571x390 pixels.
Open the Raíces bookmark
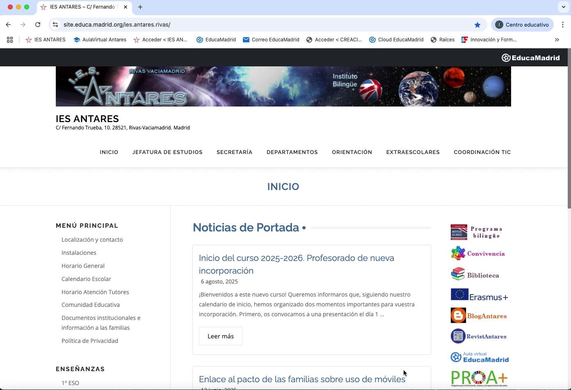pos(442,40)
